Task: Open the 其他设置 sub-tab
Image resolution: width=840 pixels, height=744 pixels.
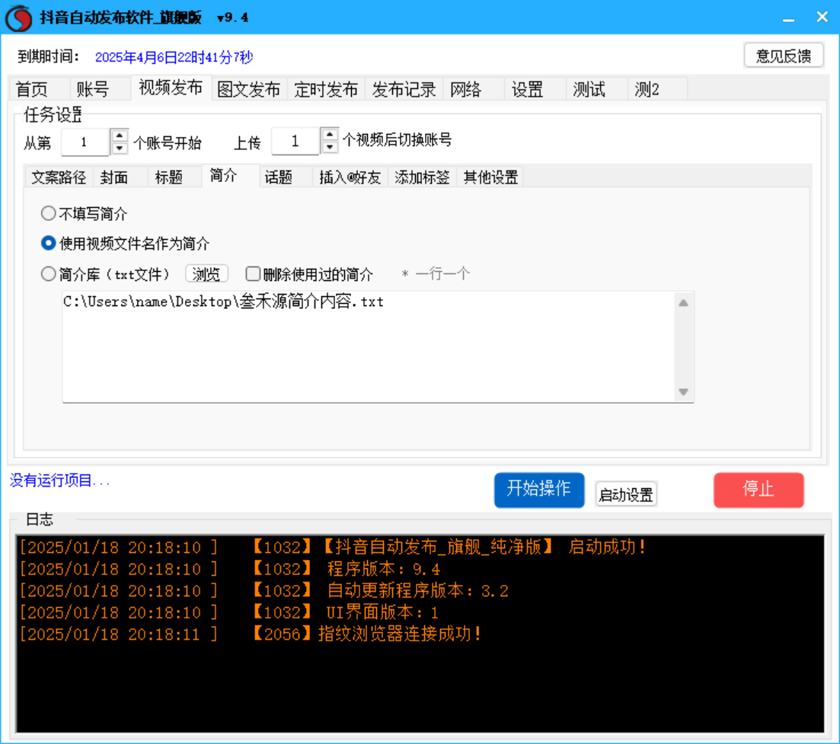Action: click(490, 177)
